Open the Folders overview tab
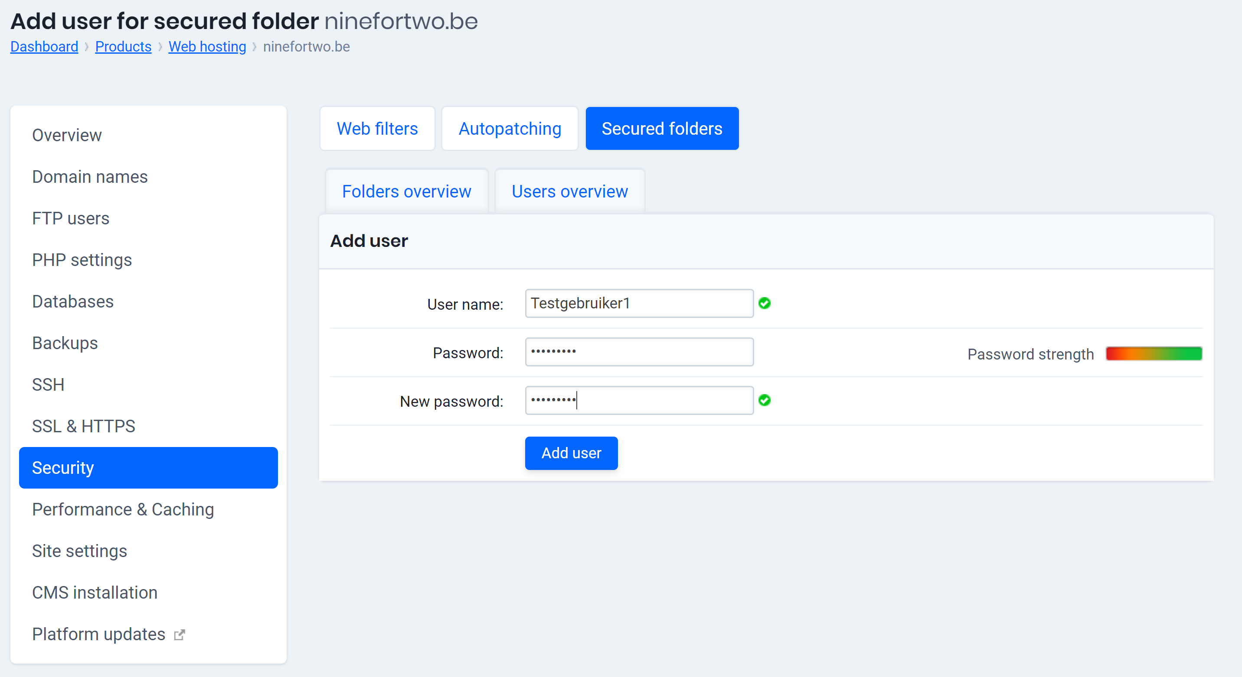The image size is (1242, 677). point(406,191)
